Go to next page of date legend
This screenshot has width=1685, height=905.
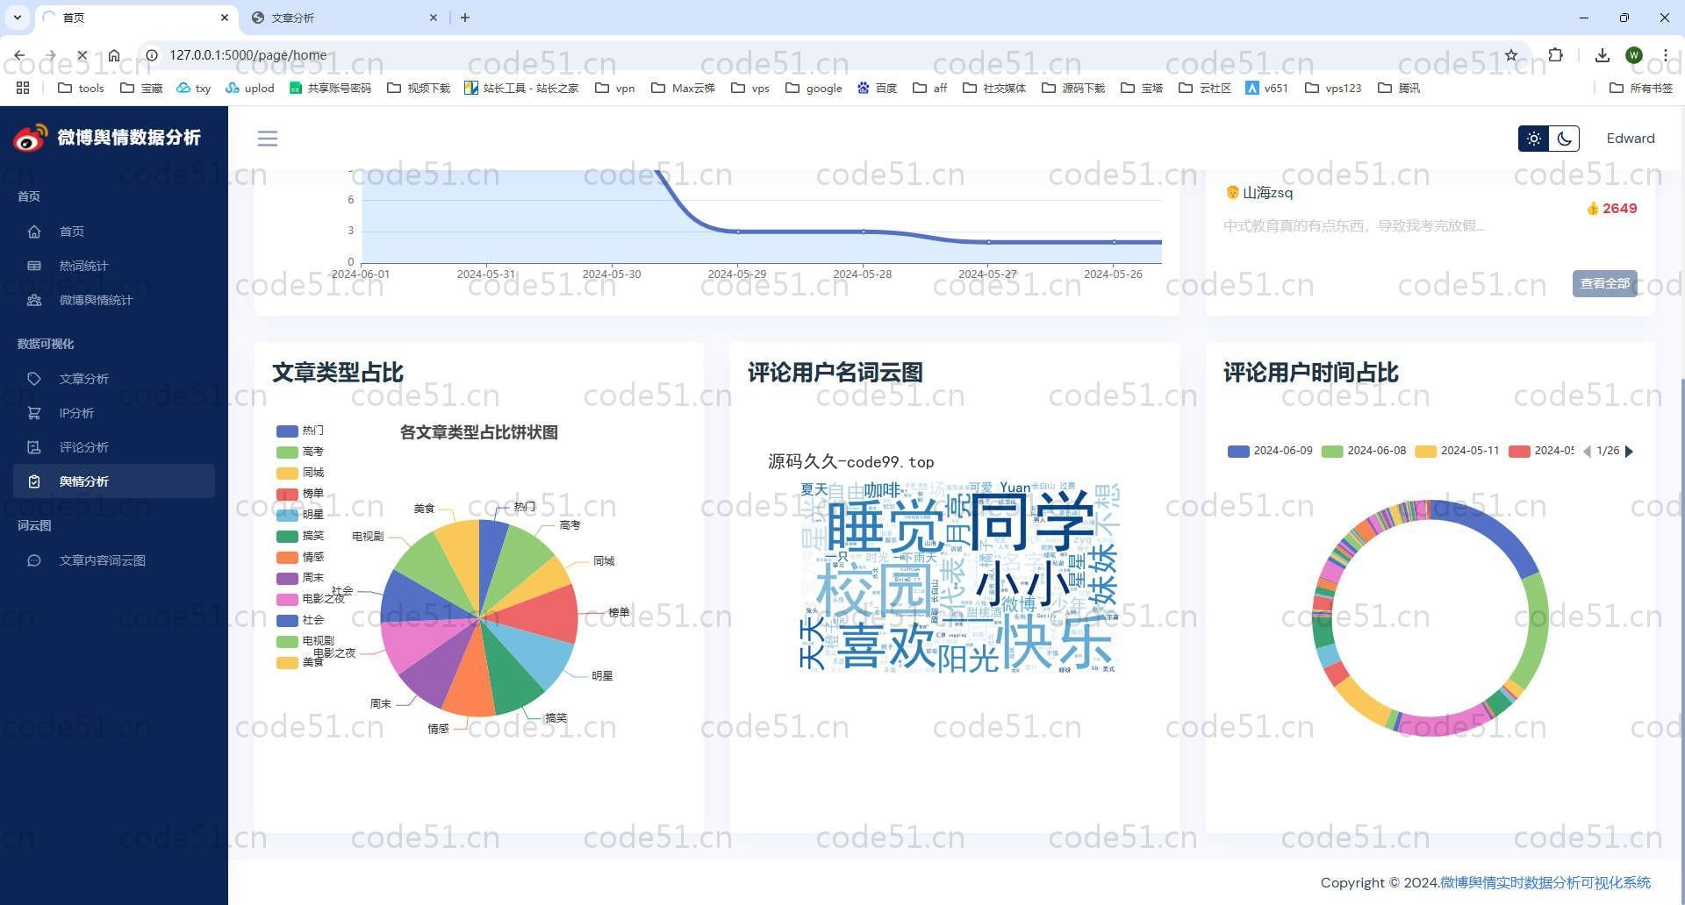(x=1630, y=452)
